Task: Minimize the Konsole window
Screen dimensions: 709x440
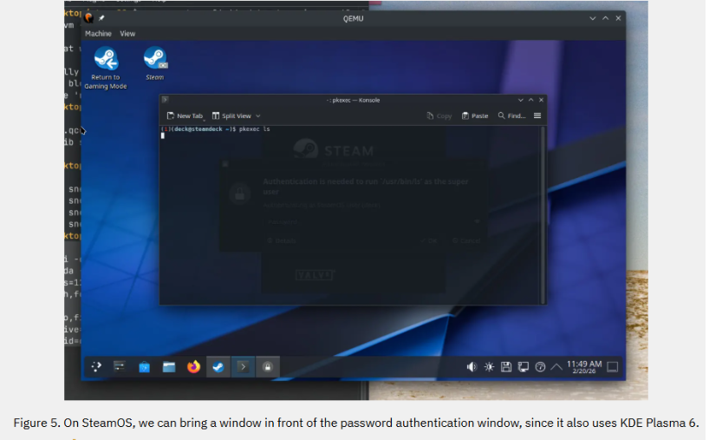Action: tap(520, 100)
